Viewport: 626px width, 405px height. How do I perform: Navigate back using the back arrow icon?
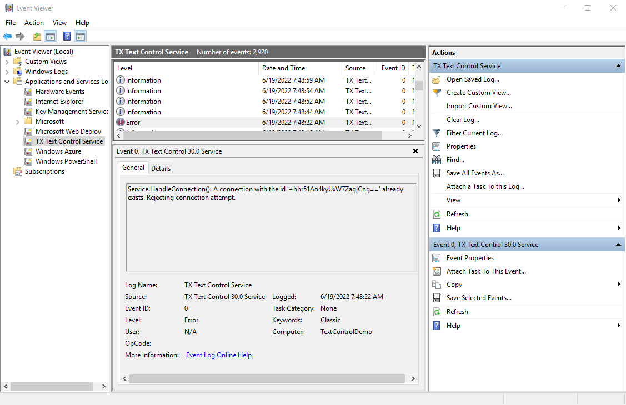coord(7,36)
